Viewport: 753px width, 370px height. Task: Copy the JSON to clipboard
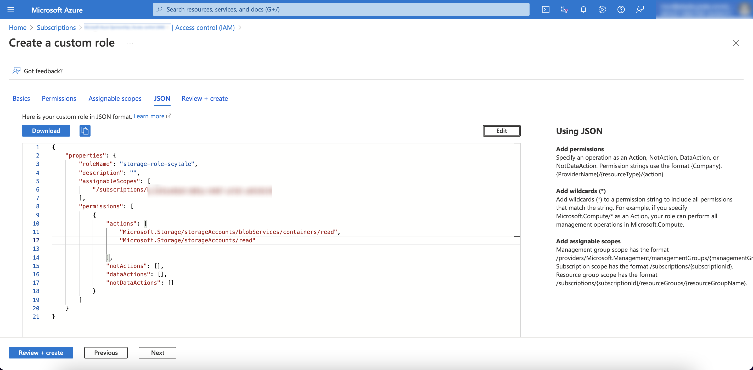(x=85, y=131)
